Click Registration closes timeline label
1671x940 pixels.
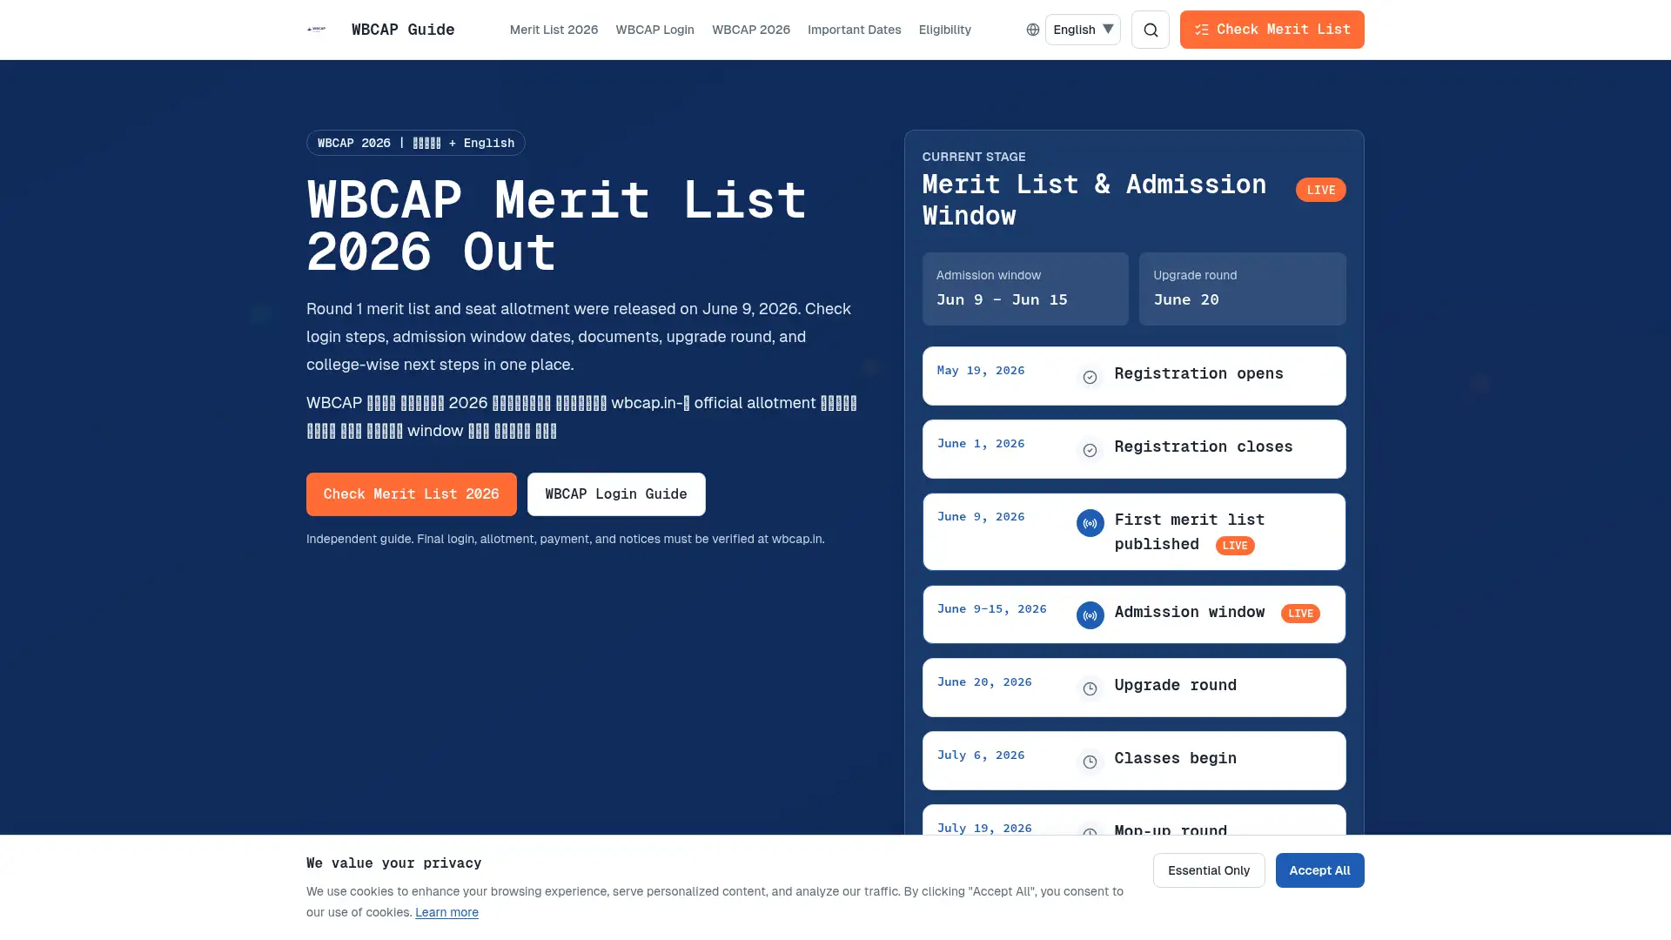(x=1204, y=446)
